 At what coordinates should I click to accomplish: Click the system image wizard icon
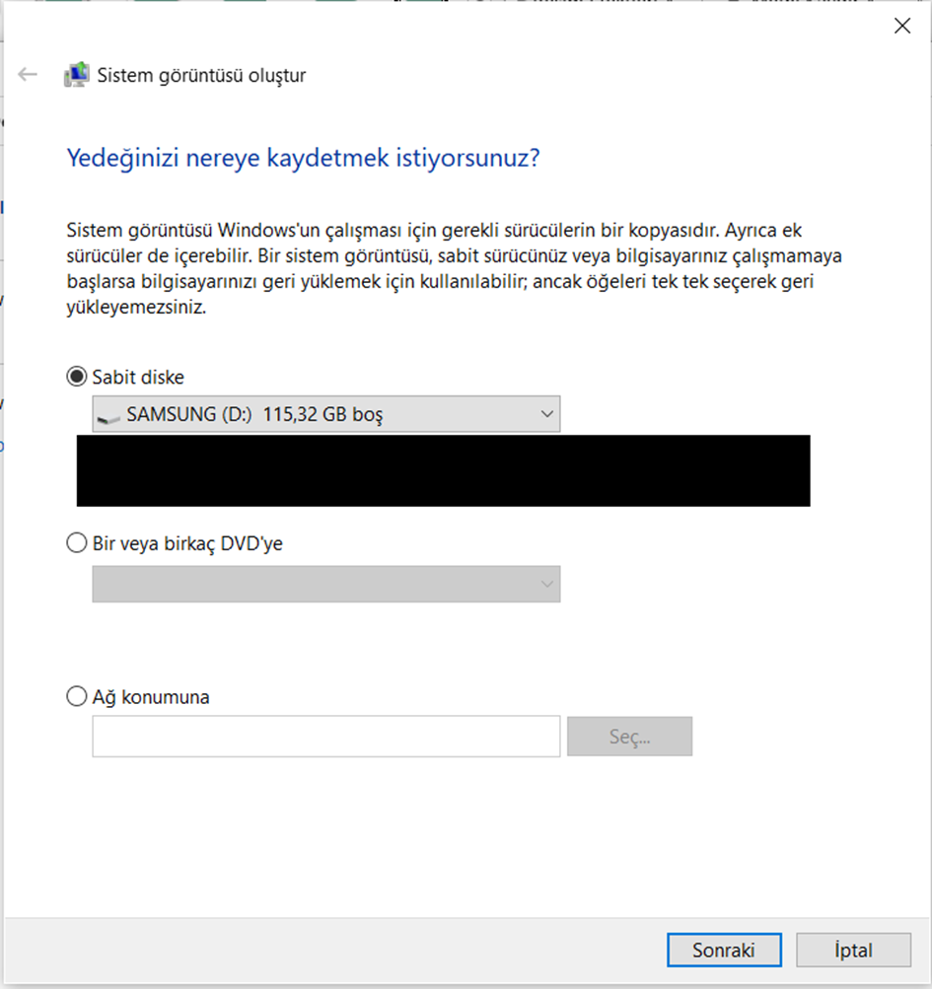(x=76, y=74)
